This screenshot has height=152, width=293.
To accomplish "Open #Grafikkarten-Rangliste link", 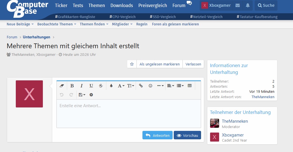I will tap(75, 17).
